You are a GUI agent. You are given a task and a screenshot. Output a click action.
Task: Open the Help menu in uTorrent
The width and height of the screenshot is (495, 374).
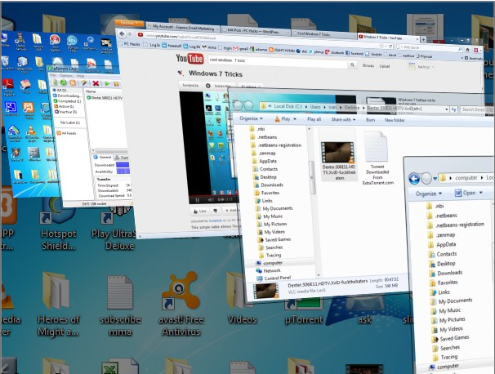[x=80, y=76]
